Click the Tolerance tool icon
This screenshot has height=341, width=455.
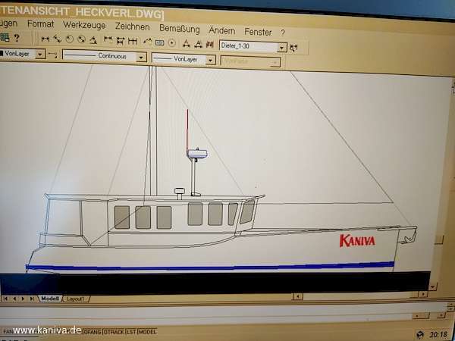[x=160, y=42]
